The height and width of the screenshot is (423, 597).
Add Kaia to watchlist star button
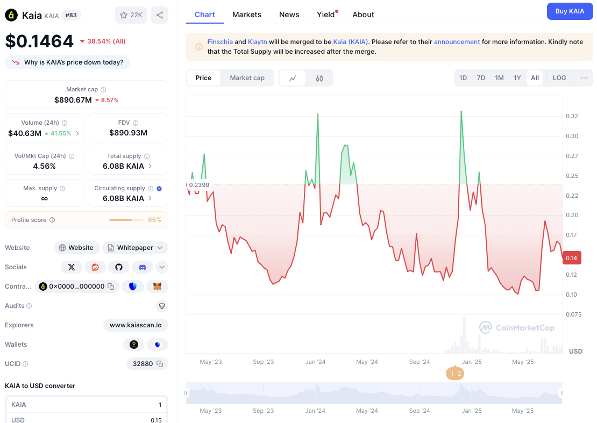click(131, 15)
